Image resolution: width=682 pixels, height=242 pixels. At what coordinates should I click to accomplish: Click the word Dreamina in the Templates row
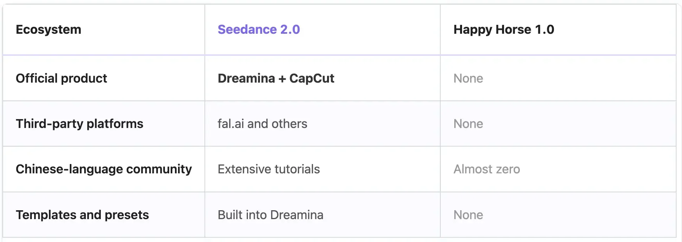coord(297,215)
